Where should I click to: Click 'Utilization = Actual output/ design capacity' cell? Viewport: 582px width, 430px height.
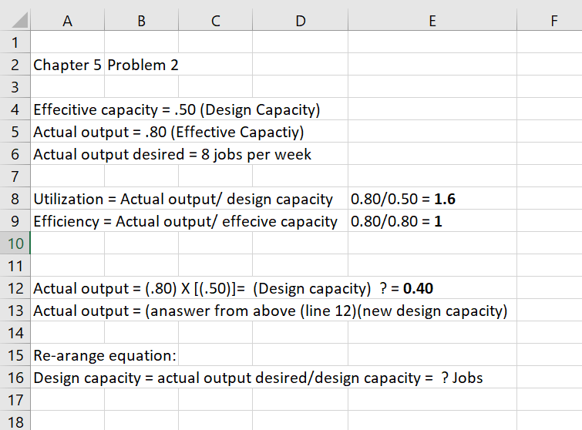pos(183,199)
